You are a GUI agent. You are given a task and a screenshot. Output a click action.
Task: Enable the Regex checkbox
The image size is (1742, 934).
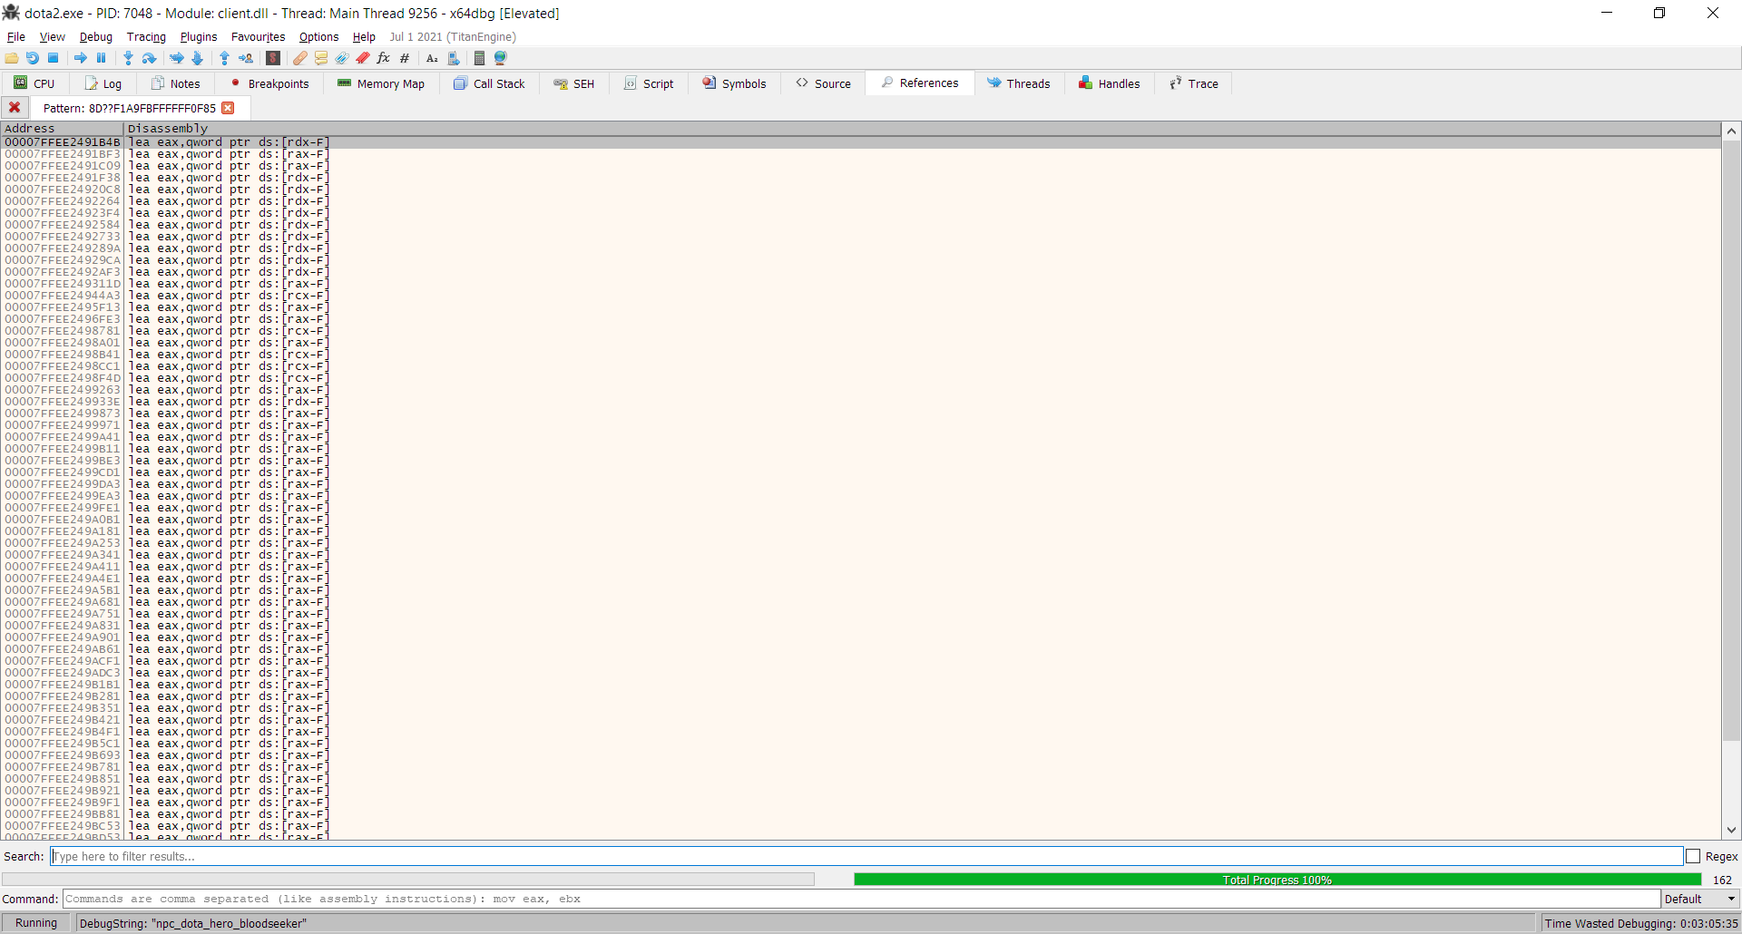[x=1693, y=856]
